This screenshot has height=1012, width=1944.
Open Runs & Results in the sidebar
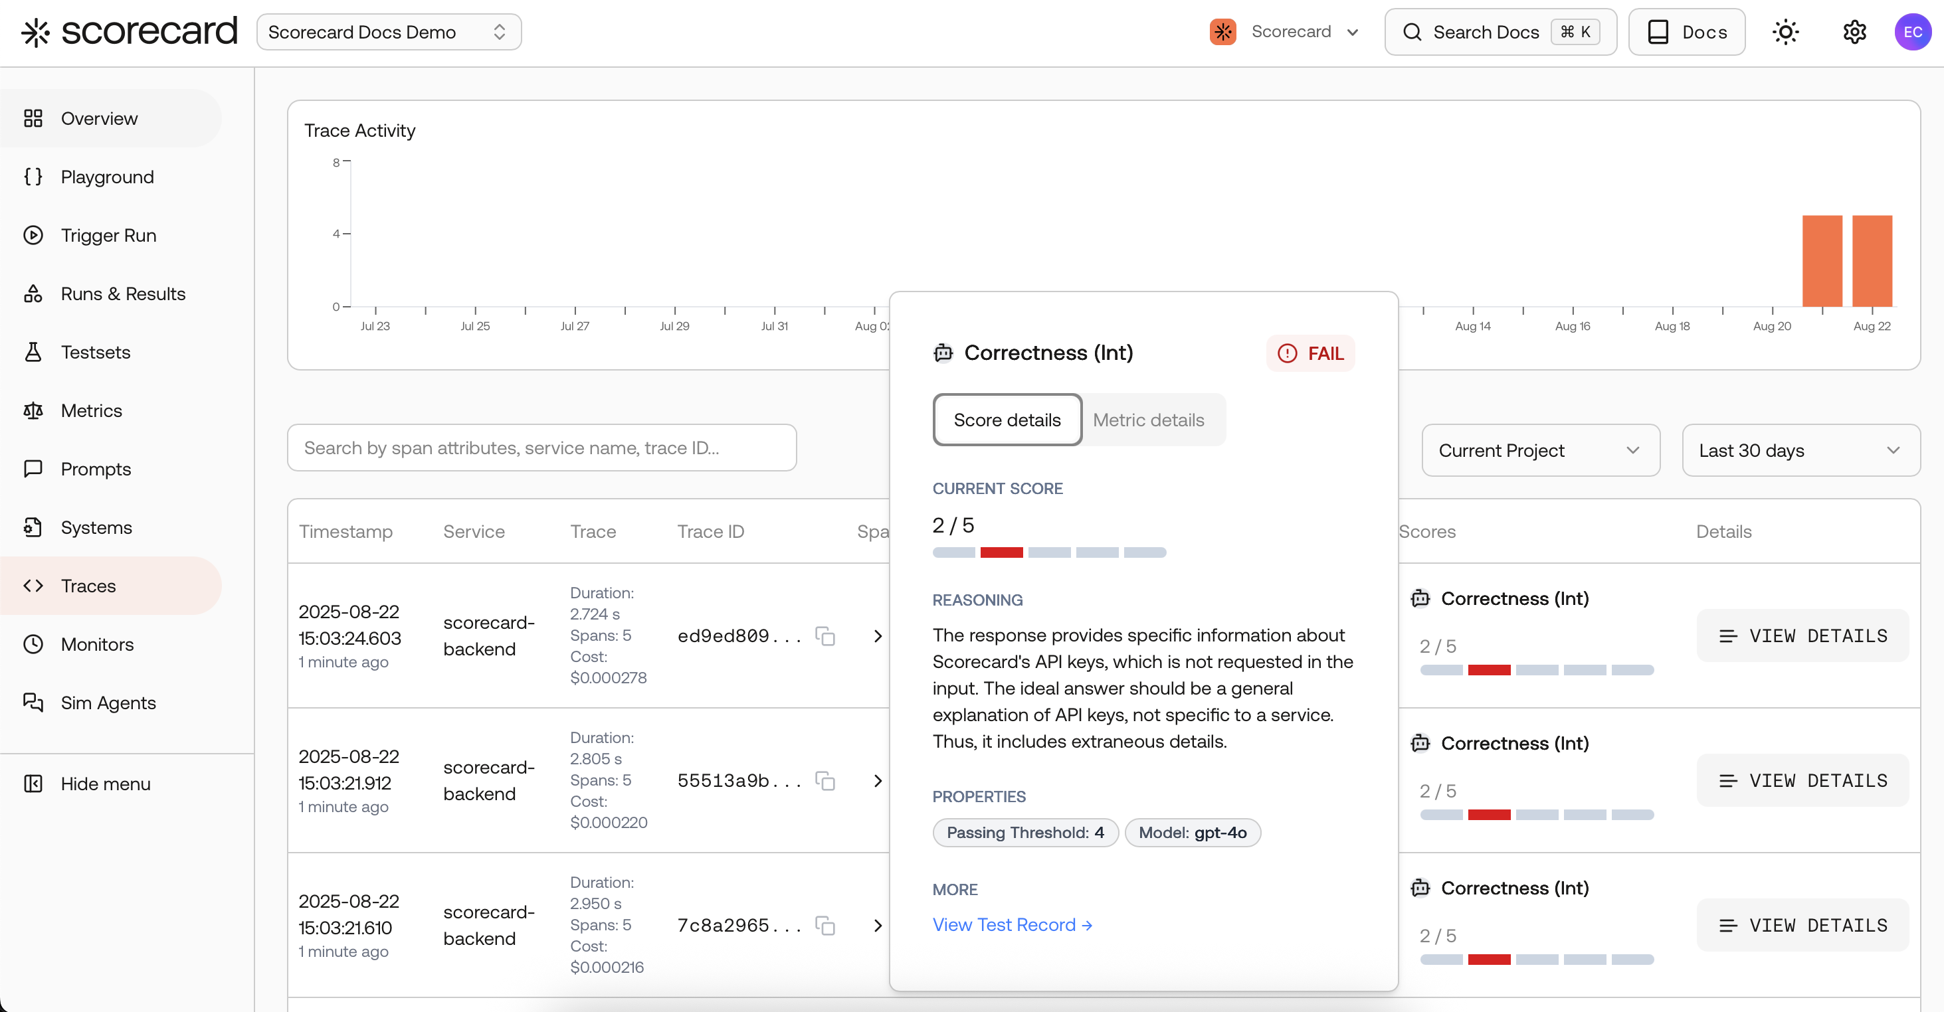pos(123,294)
